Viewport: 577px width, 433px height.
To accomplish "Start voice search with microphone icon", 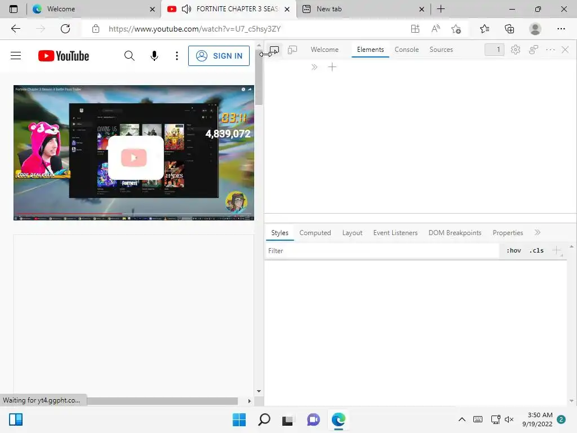I will (154, 56).
